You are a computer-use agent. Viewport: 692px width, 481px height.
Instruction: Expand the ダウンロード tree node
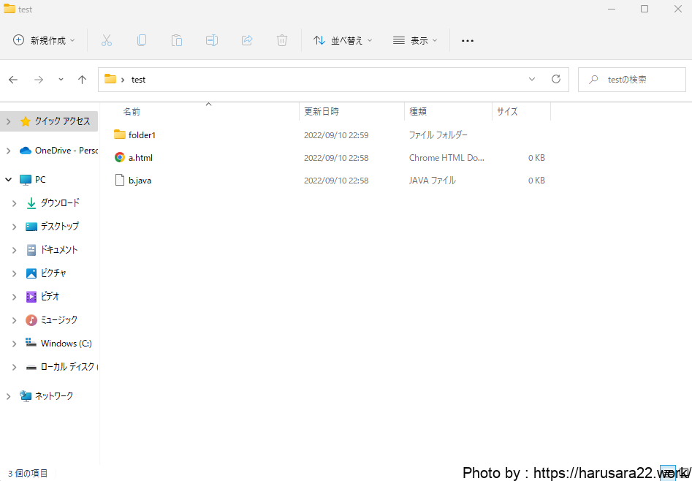(x=14, y=203)
